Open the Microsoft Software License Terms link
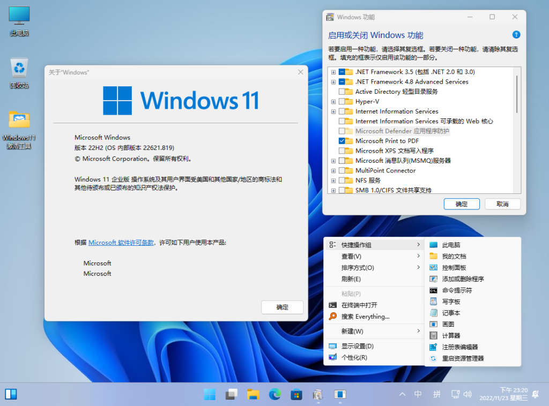Screen dimensions: 549x406 [121, 243]
